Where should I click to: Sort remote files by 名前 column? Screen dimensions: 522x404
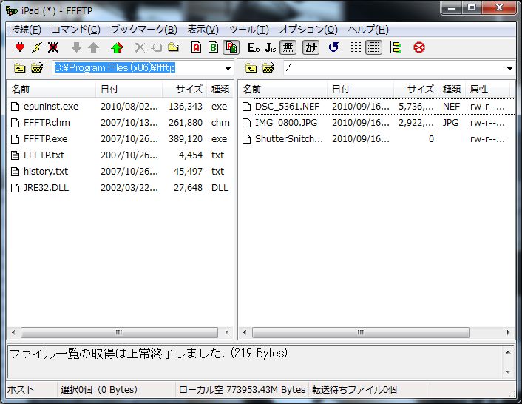(x=283, y=90)
